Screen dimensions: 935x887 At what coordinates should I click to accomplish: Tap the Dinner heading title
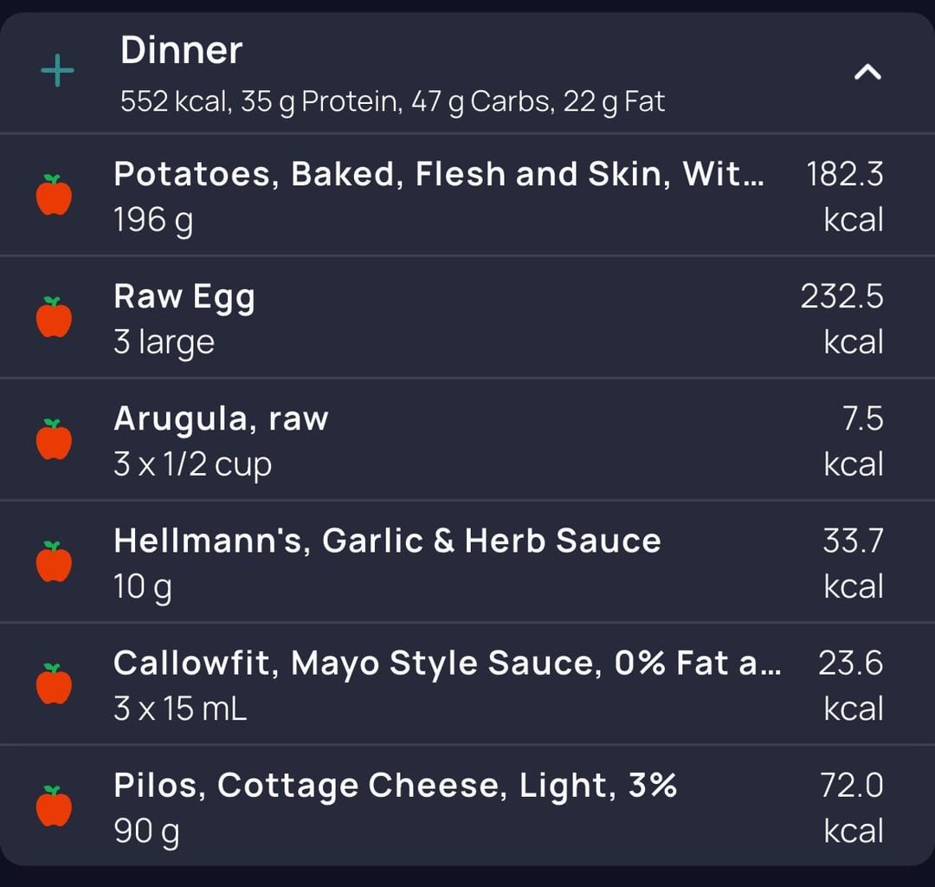pyautogui.click(x=181, y=50)
